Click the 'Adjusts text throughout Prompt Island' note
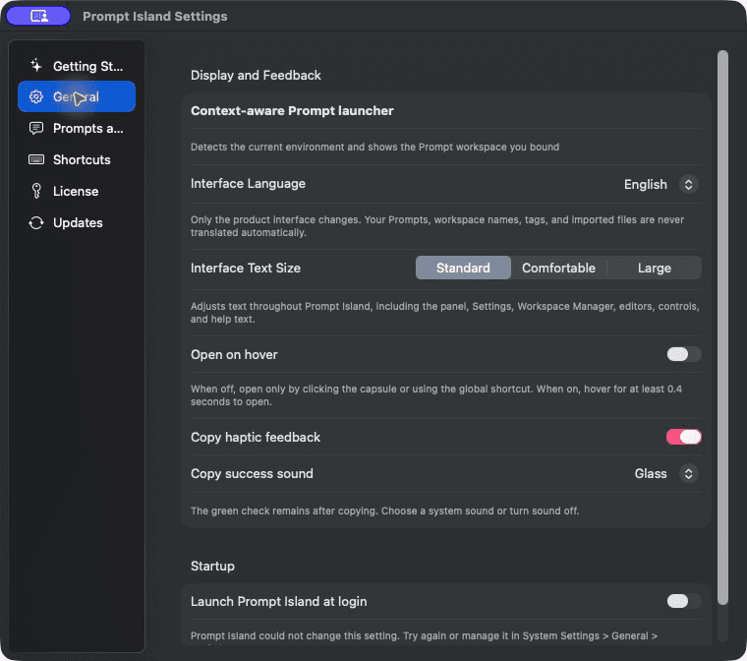747x661 pixels. click(x=445, y=313)
